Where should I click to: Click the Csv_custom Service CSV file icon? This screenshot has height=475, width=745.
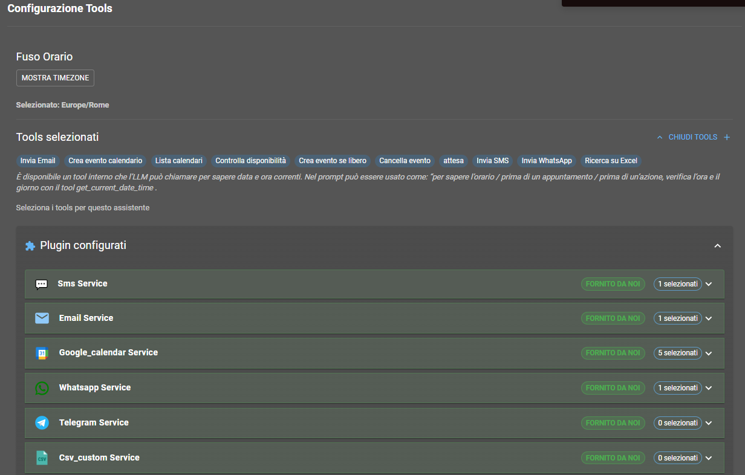[x=41, y=457]
